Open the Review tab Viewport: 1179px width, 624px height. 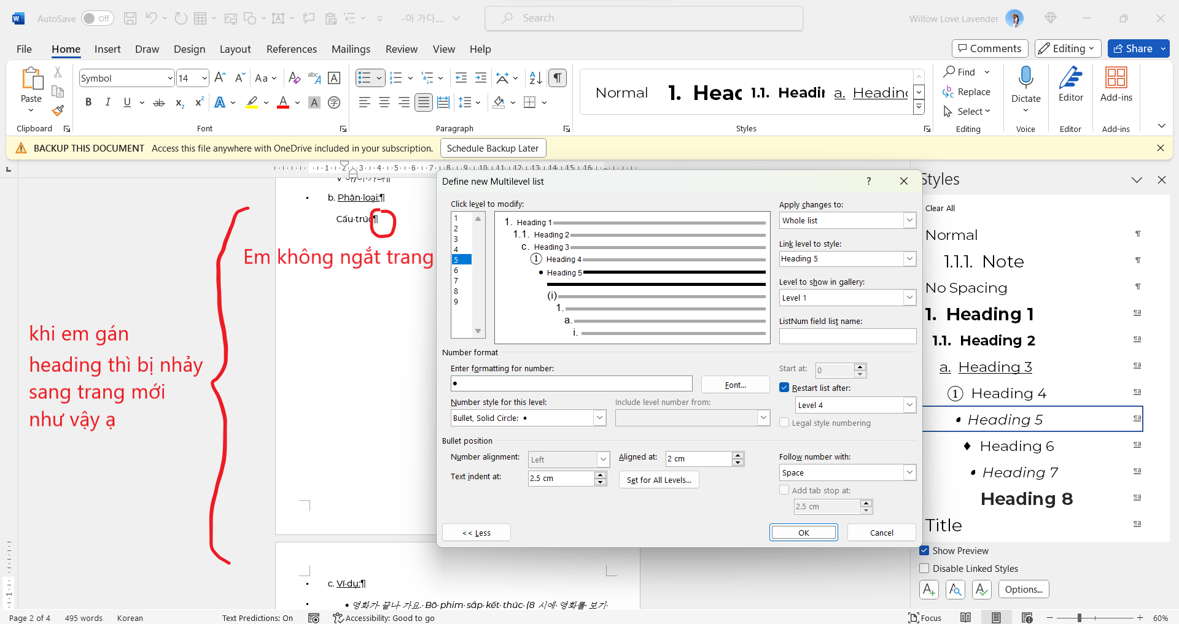point(401,49)
